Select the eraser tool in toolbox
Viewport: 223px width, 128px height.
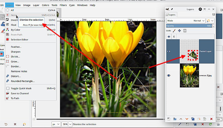point(3,31)
